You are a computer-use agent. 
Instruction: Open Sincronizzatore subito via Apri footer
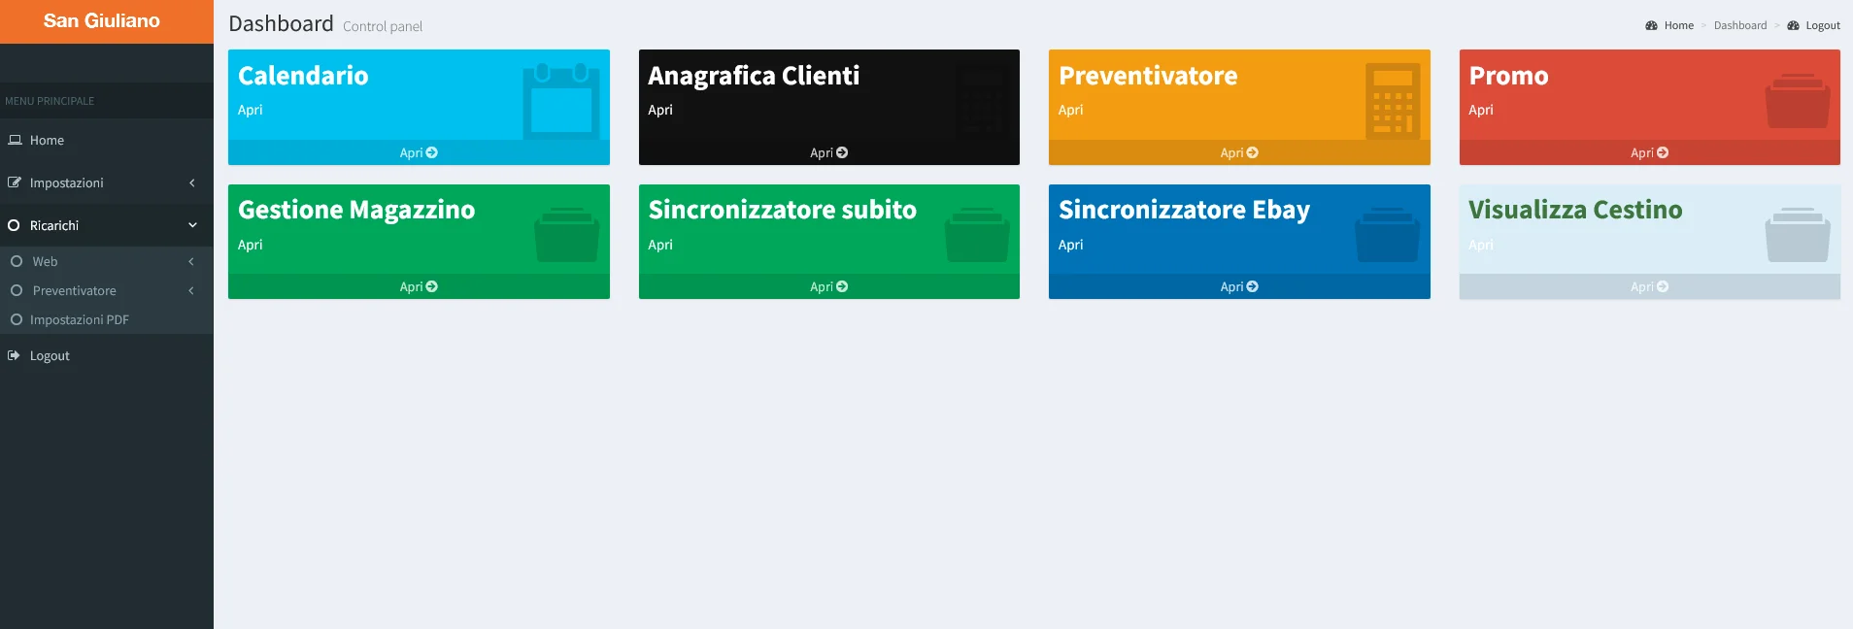pyautogui.click(x=829, y=286)
